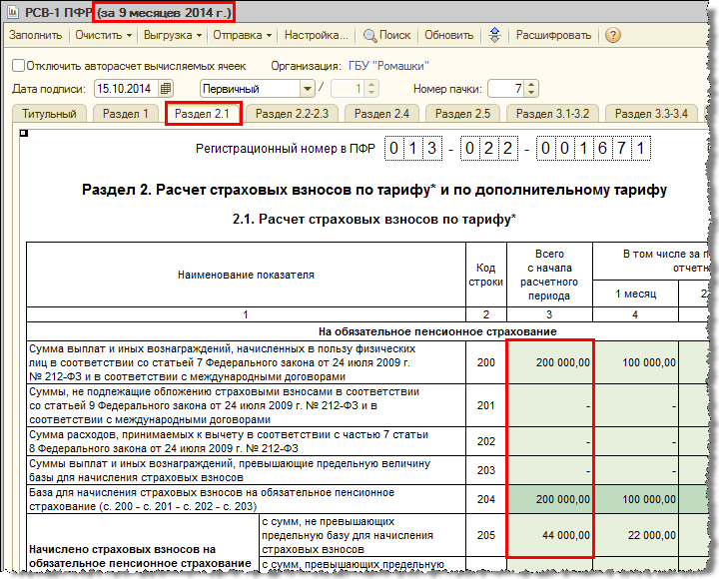This screenshot has height=579, width=719.
Task: Increase the correction number spinner
Action: (x=370, y=85)
